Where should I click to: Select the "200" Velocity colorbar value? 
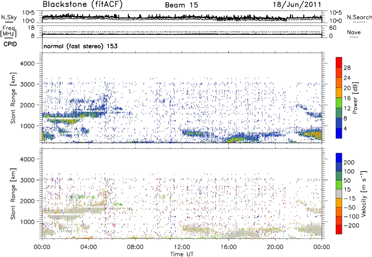click(349, 162)
